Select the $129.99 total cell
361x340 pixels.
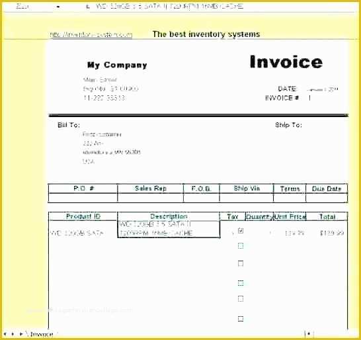pyautogui.click(x=332, y=234)
